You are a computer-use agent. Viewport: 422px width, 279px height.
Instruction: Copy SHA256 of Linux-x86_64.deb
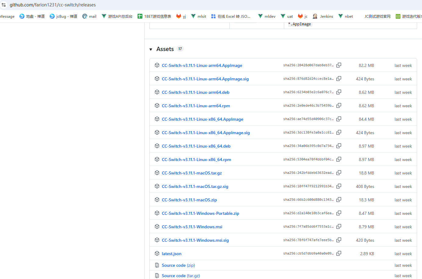[x=339, y=146]
